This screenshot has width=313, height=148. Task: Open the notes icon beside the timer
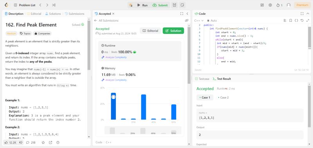[x=182, y=5]
